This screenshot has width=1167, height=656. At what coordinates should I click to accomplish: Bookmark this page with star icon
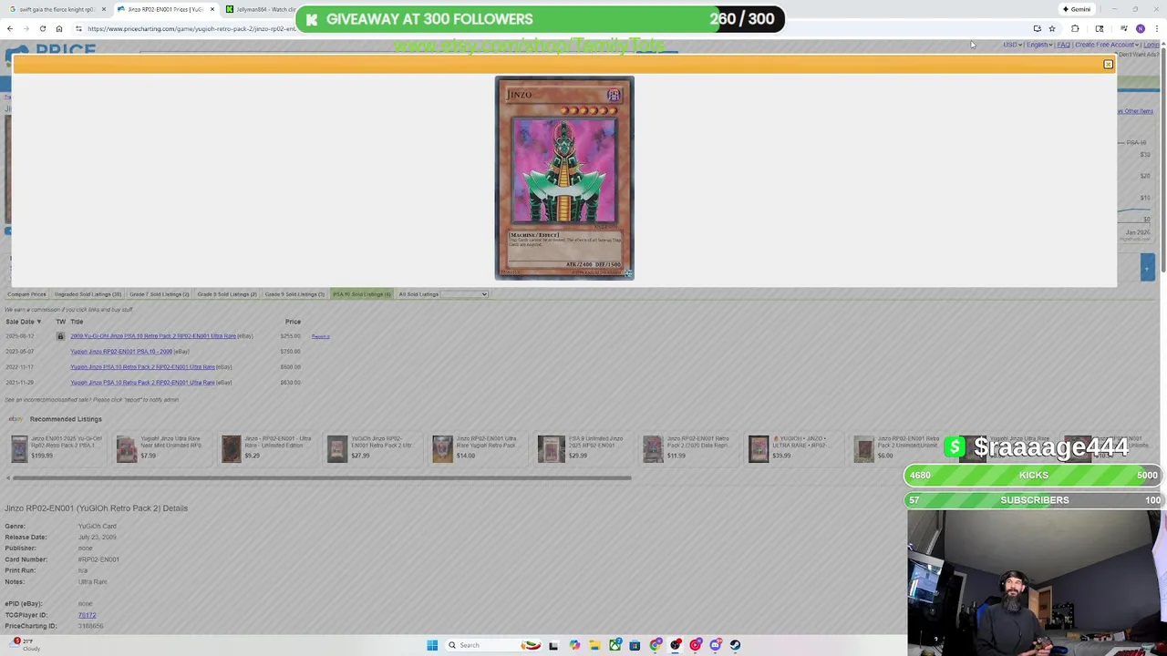click(x=1051, y=28)
